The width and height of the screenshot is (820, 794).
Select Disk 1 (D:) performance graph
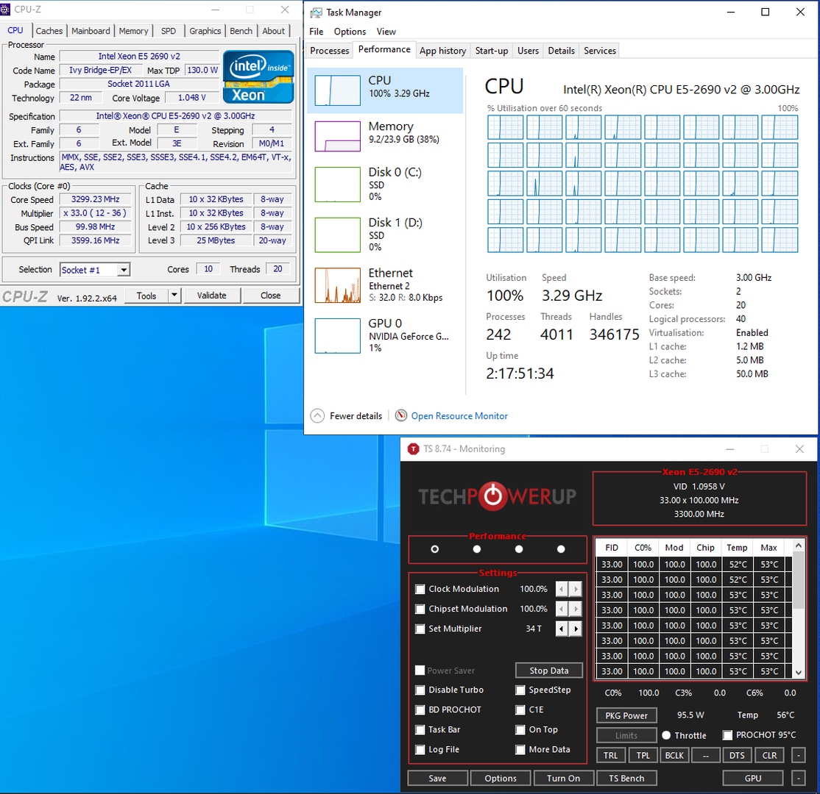pyautogui.click(x=337, y=235)
